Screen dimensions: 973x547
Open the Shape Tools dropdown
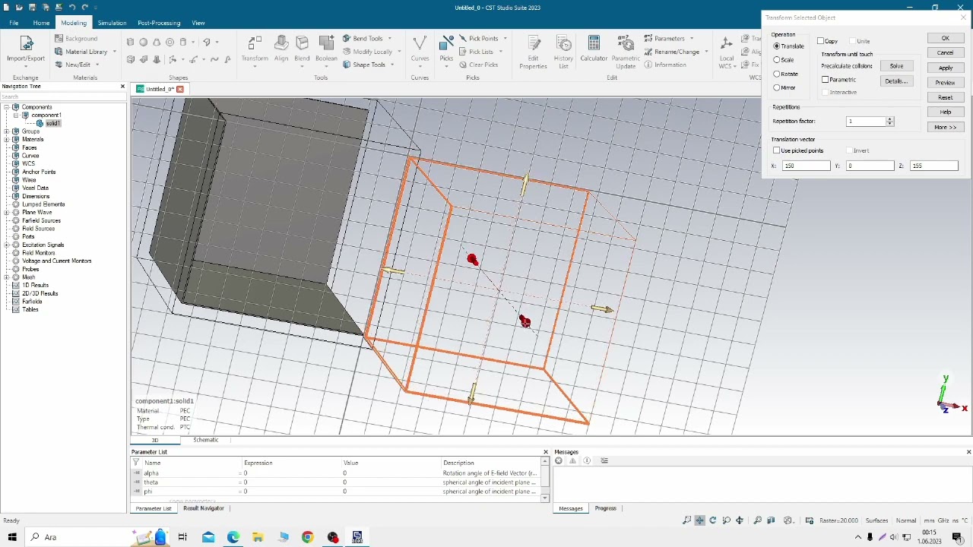pyautogui.click(x=392, y=65)
